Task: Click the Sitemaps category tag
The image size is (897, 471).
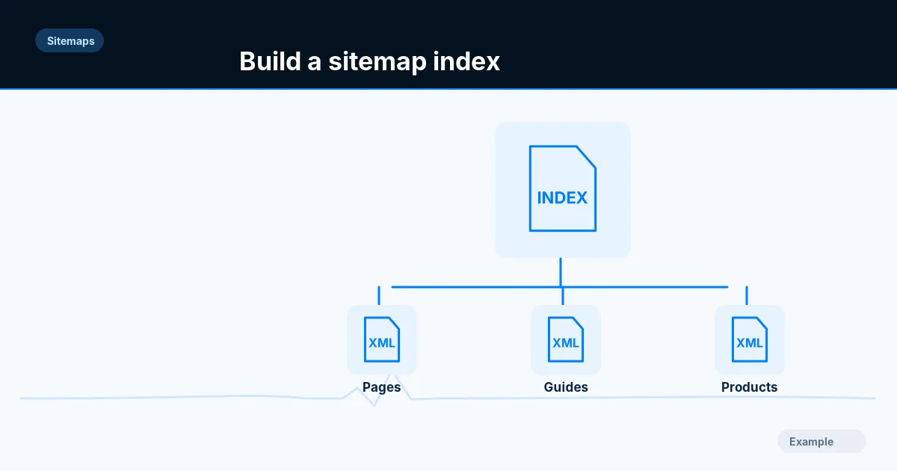Action: point(70,40)
